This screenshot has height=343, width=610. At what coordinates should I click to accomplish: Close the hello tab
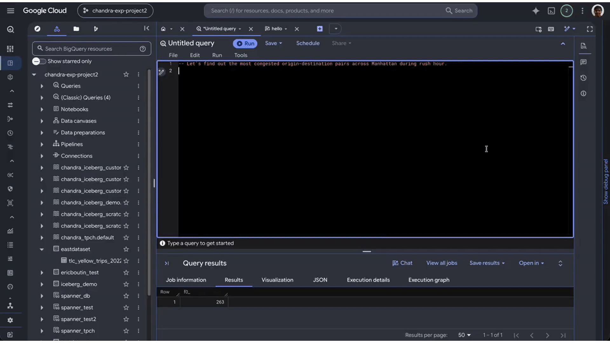(297, 29)
